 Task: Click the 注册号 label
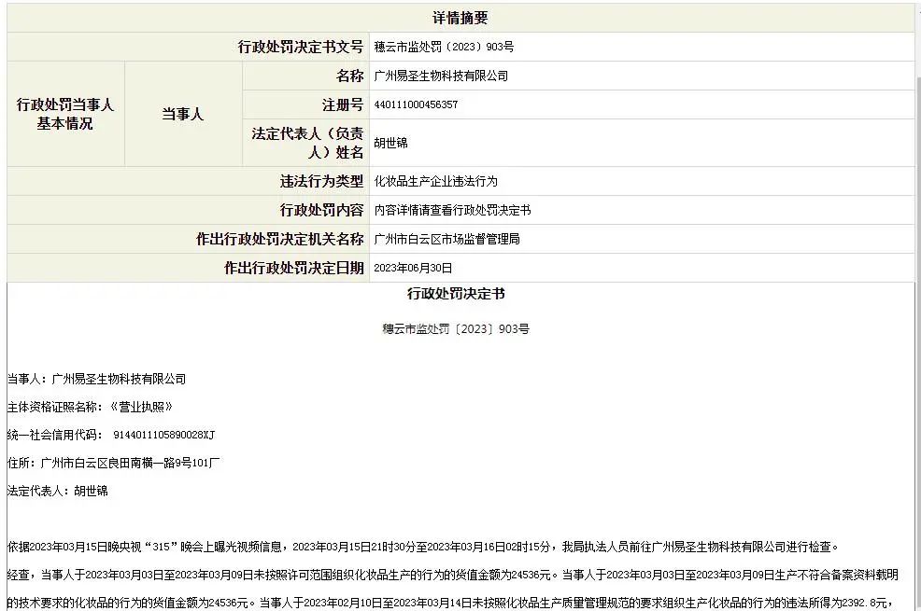[x=343, y=105]
